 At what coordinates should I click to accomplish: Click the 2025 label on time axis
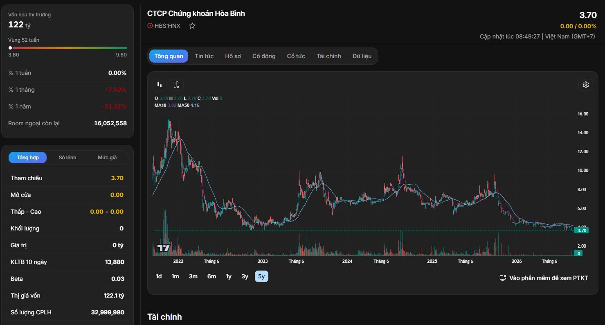(x=432, y=261)
